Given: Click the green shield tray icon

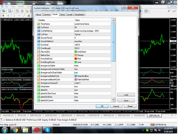Looking at the screenshot, I should coord(147,130).
